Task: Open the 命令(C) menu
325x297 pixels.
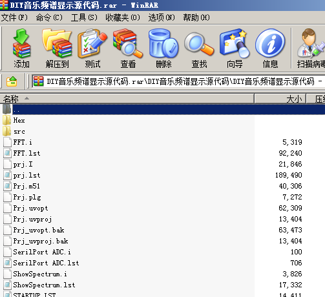Action: pyautogui.click(x=49, y=17)
